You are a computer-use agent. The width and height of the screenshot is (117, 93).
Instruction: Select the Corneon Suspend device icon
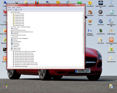click(x=14, y=14)
